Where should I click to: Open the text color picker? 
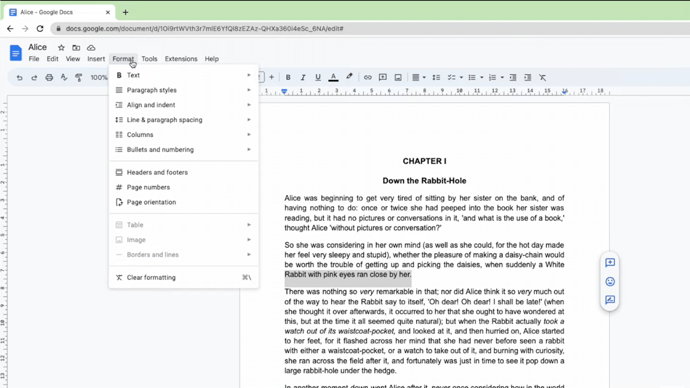333,77
